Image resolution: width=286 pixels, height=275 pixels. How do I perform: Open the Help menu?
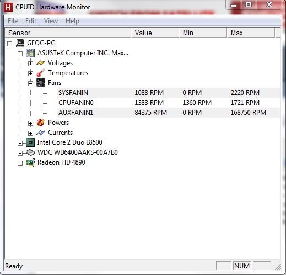click(72, 21)
